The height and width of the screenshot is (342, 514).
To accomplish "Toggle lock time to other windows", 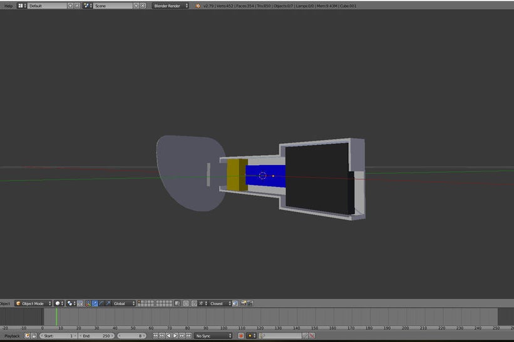I will pos(33,336).
